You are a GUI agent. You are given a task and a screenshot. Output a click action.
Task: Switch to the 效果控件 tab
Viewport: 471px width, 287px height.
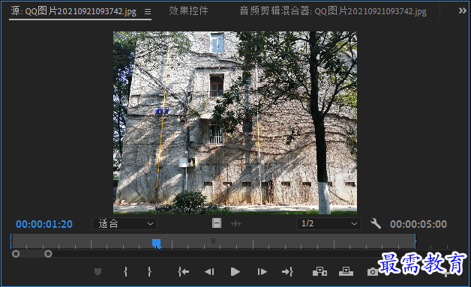tap(188, 11)
